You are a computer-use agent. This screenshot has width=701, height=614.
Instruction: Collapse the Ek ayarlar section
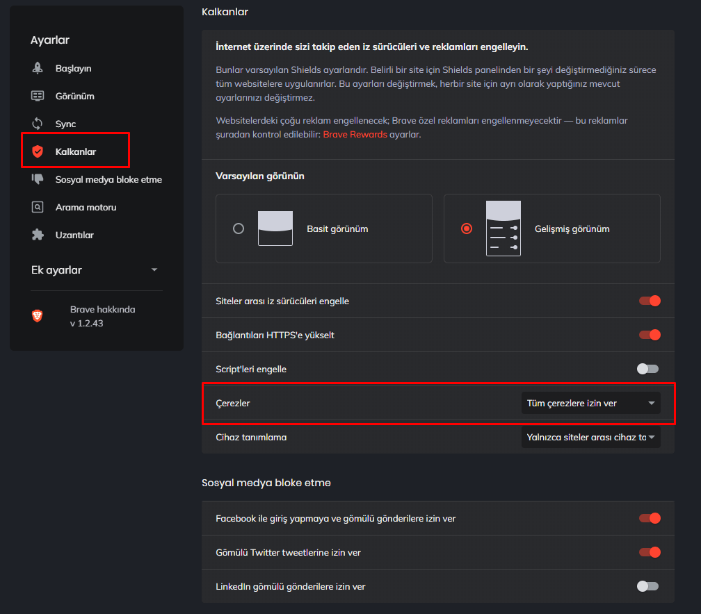(x=154, y=270)
